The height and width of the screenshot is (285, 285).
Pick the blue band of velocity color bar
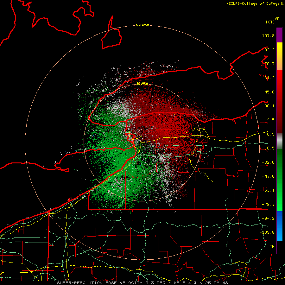280,226
